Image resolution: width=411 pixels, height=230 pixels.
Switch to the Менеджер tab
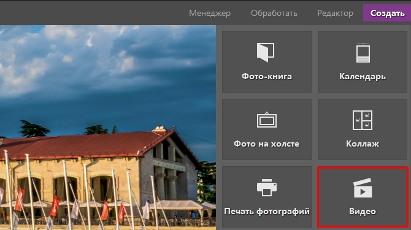pyautogui.click(x=210, y=13)
